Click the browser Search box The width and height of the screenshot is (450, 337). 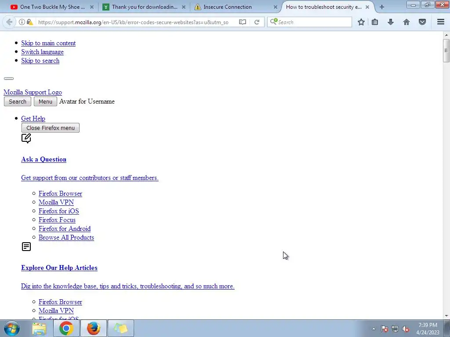309,22
